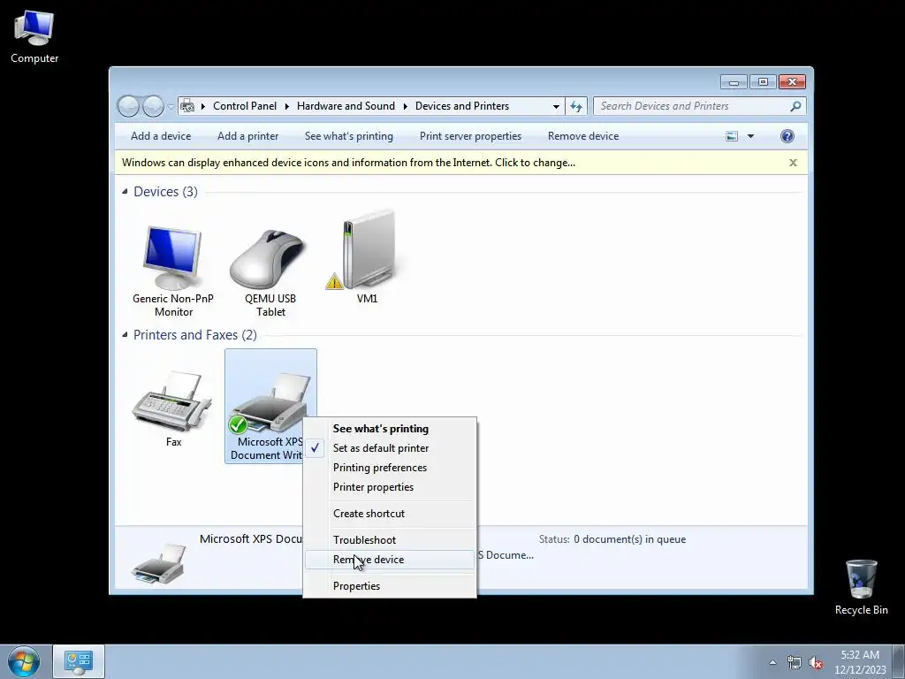The image size is (905, 679).
Task: Open the Start menu orb
Action: tap(24, 661)
